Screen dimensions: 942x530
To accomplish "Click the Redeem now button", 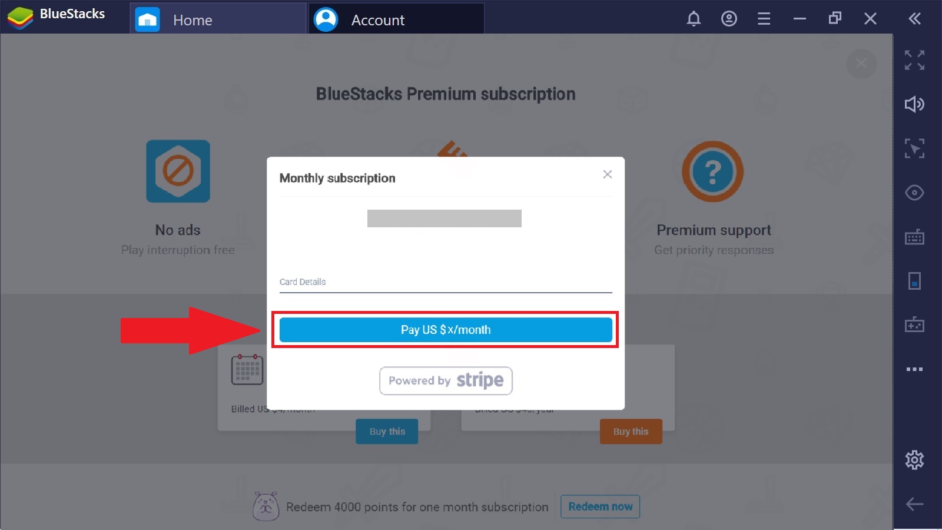I will point(600,506).
